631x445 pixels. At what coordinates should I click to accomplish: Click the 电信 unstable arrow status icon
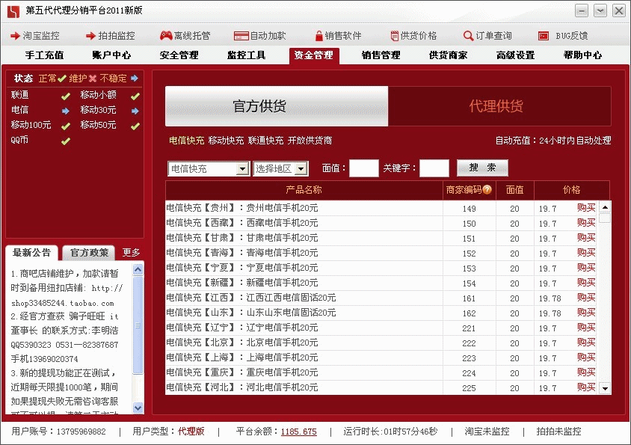[65, 111]
